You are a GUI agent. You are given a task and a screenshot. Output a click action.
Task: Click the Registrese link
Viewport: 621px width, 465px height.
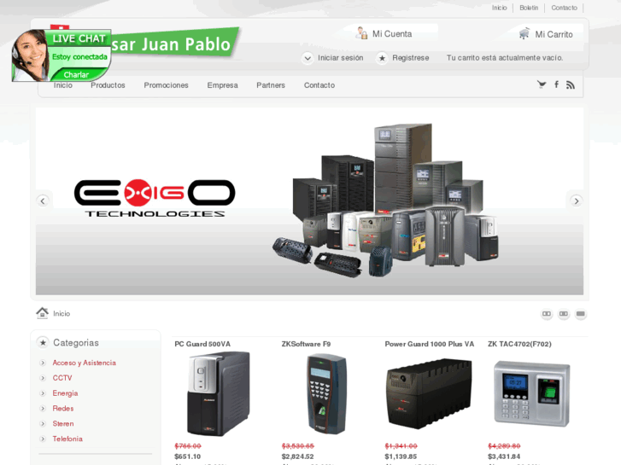tap(411, 58)
